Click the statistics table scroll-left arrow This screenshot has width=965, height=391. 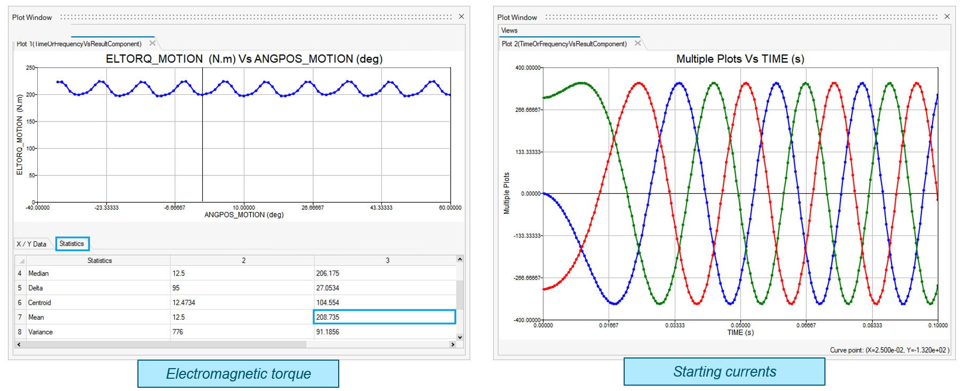tap(19, 345)
